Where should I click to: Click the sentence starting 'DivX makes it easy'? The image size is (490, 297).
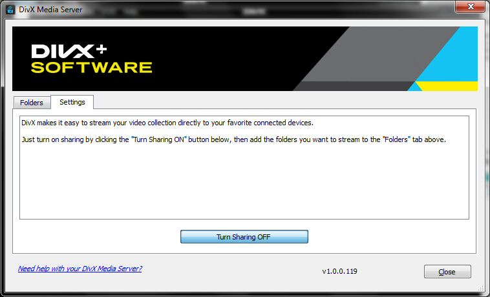pyautogui.click(x=167, y=123)
